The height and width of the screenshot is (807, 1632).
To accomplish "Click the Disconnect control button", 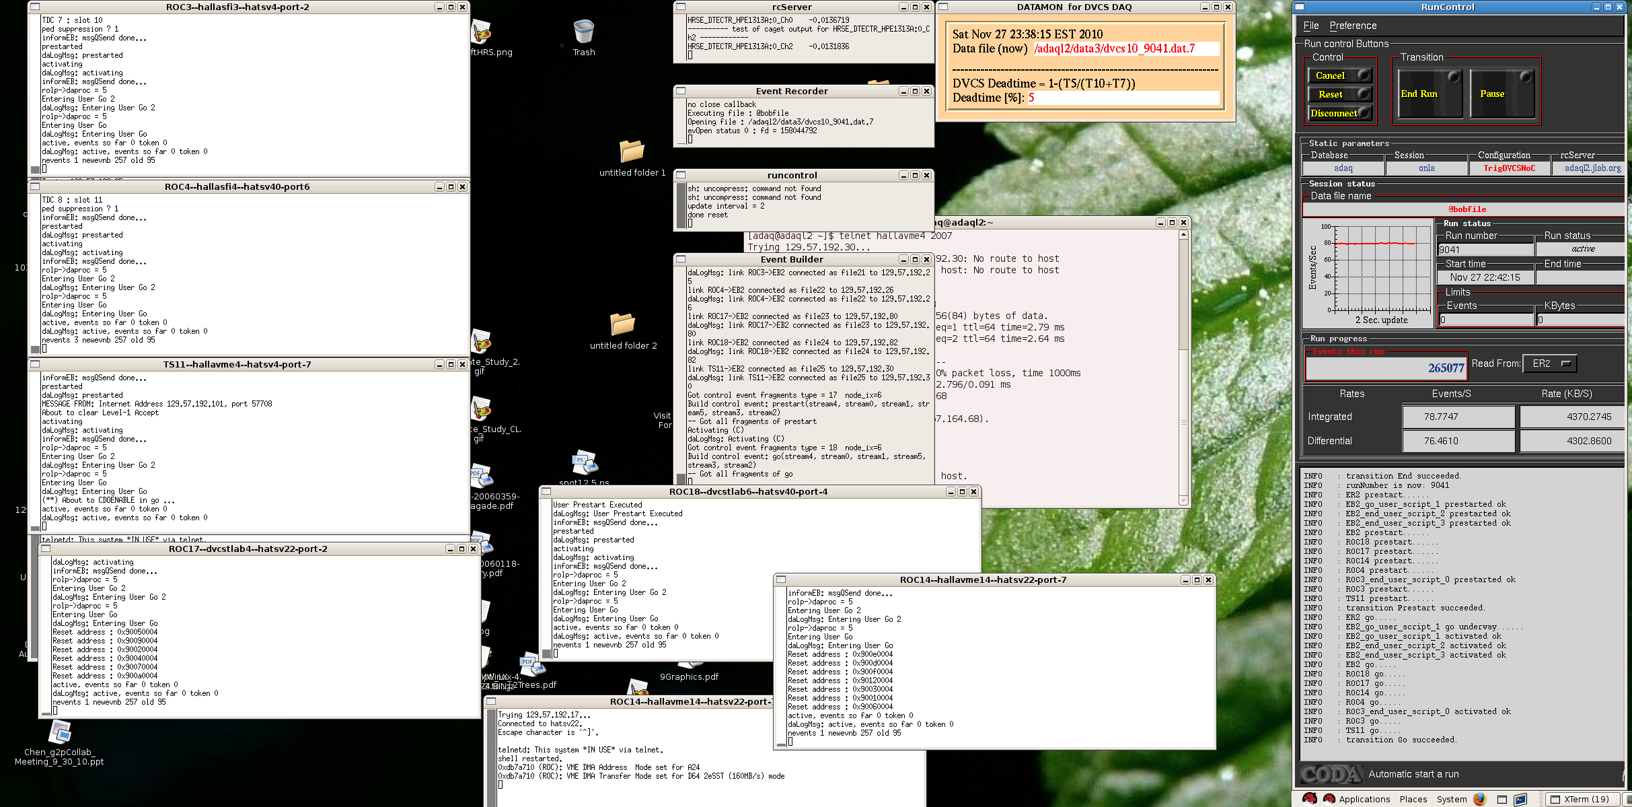I will tap(1340, 113).
